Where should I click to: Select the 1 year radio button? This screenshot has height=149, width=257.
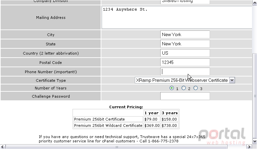[x=172, y=88]
